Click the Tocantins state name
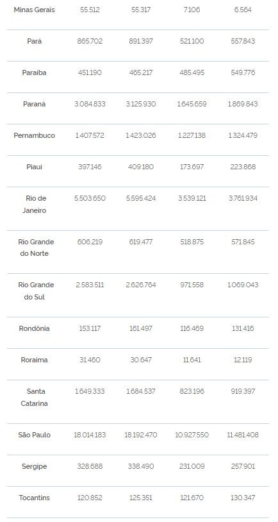This screenshot has width=278, height=522. coord(34,498)
